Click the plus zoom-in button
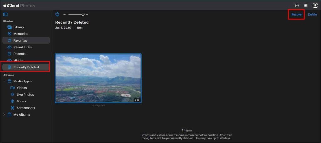This screenshot has height=143, width=321. pos(87,14)
